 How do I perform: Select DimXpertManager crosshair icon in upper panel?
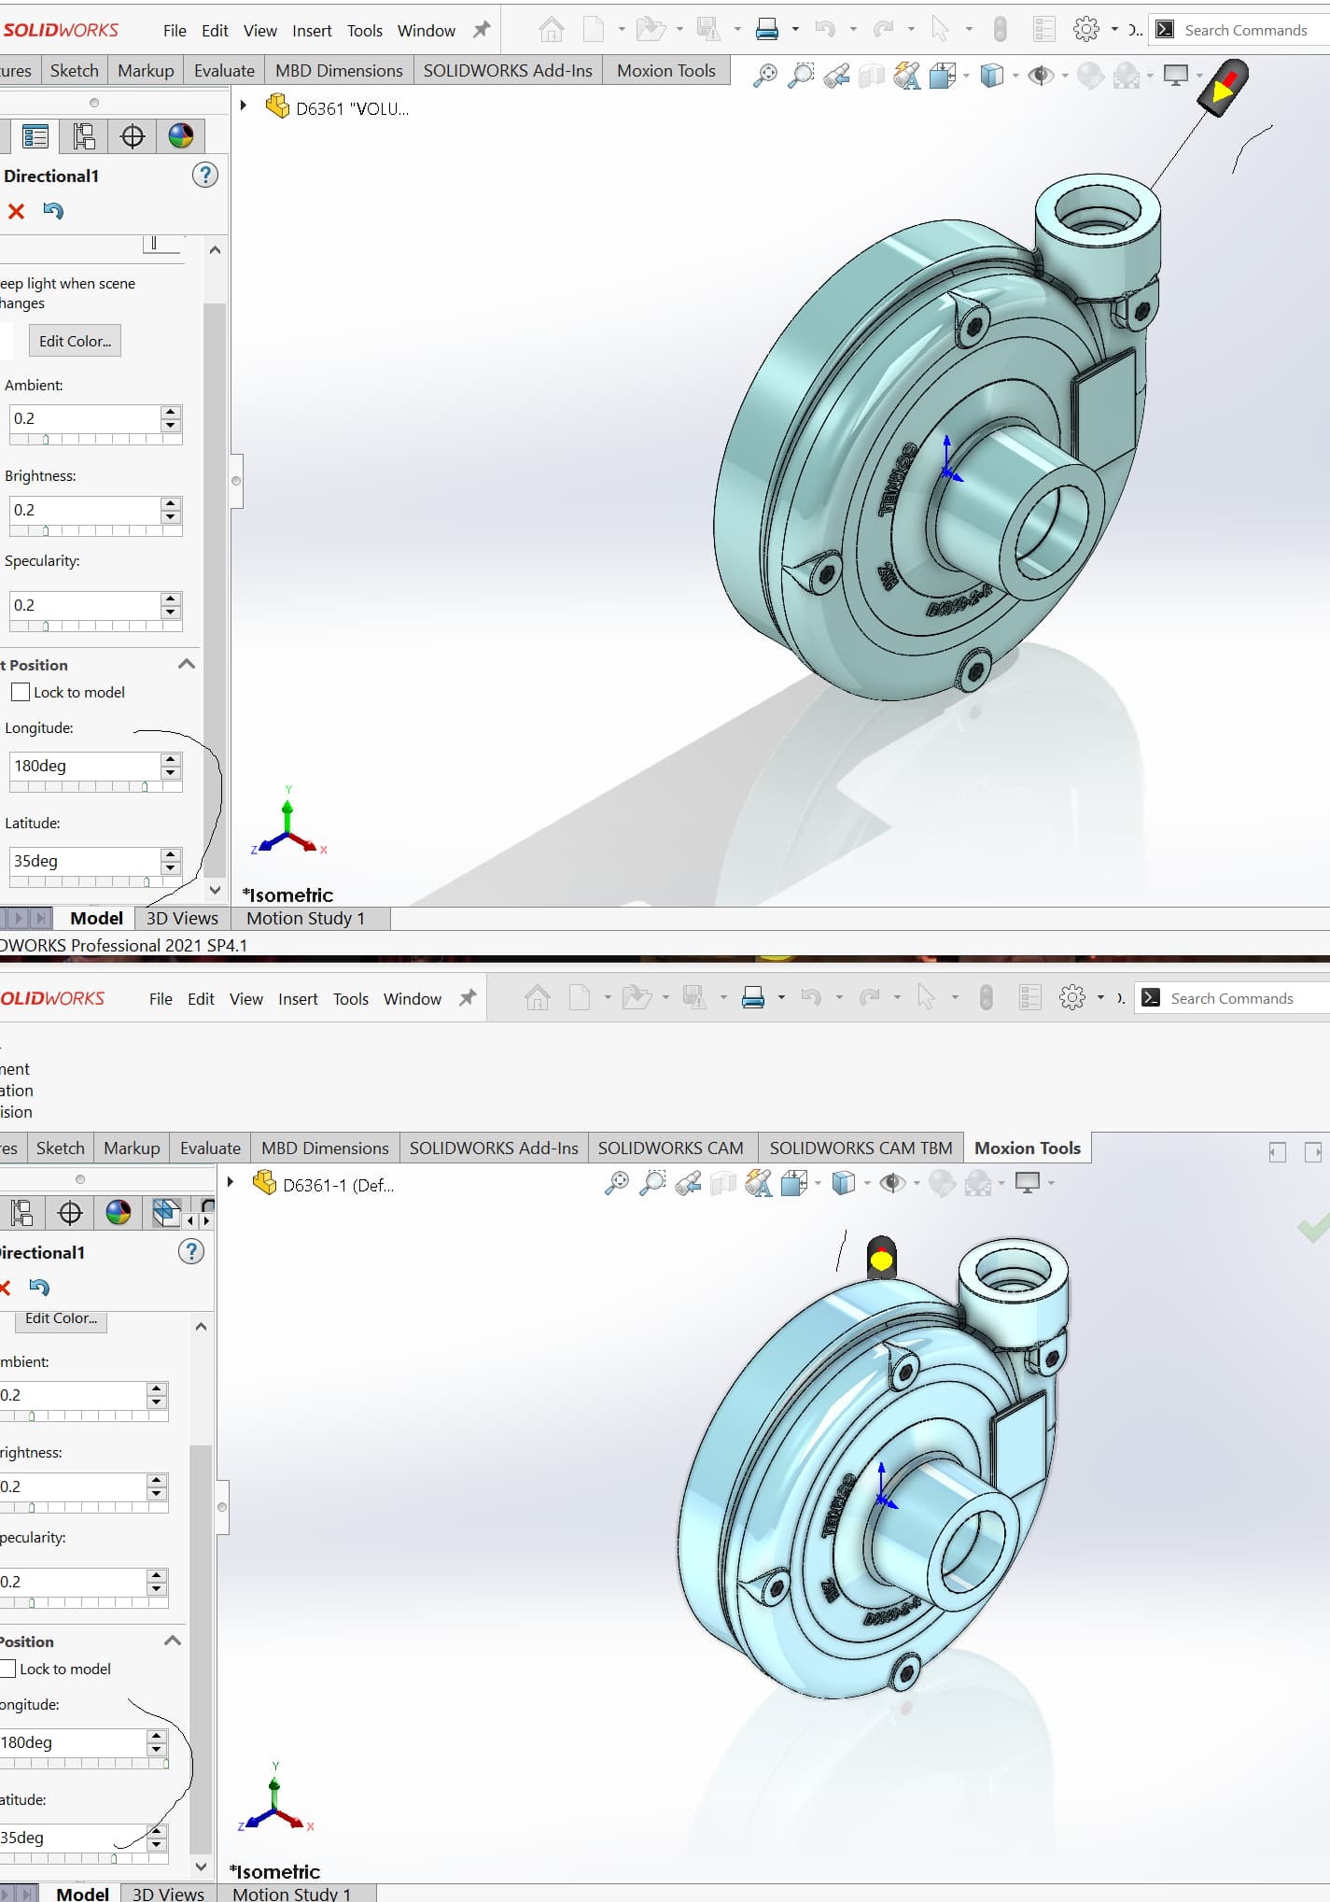[133, 137]
